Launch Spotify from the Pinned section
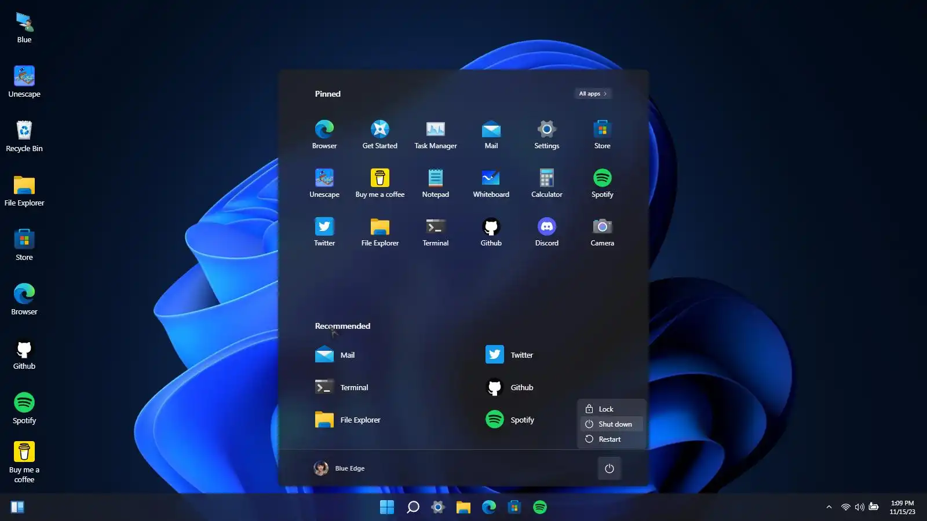This screenshot has width=927, height=521. click(603, 183)
